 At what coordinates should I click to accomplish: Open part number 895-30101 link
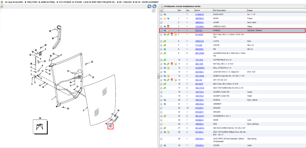[200, 116]
